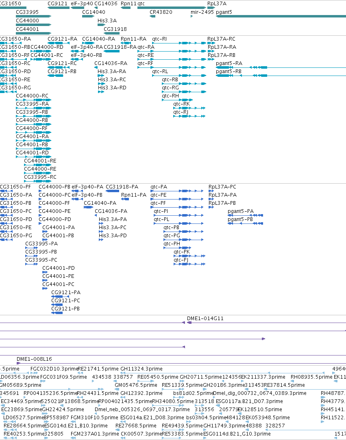Select the GM05476.5prime EST label

pos(136,385)
